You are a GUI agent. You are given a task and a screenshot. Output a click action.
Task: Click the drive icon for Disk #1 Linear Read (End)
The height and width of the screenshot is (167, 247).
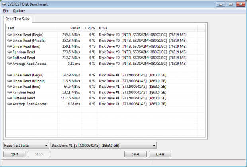click(10, 87)
